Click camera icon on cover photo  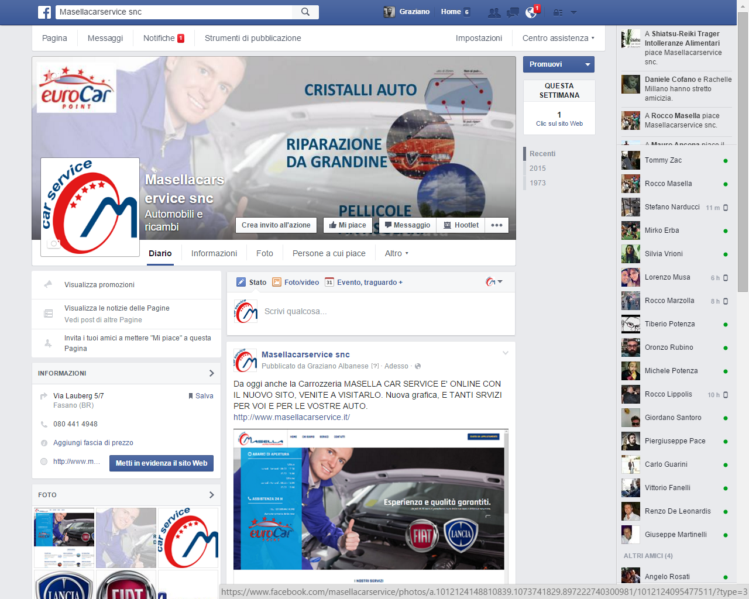[x=53, y=75]
